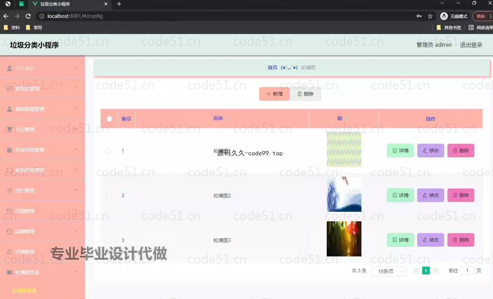Open the 阅读清单 reading list
The width and height of the screenshot is (493, 299).
pos(481,28)
